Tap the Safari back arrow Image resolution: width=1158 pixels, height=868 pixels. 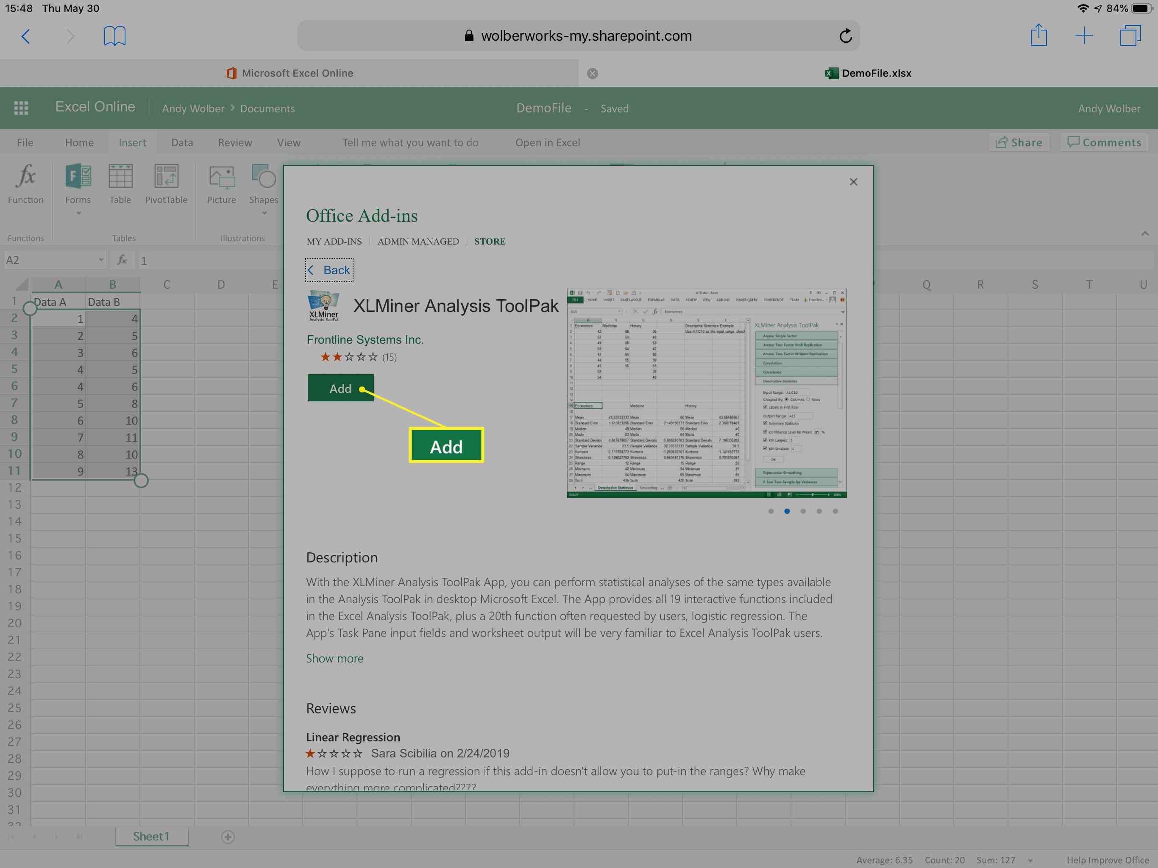tap(25, 36)
